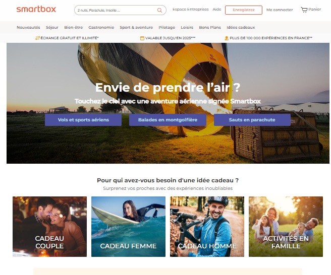331x275 pixels.
Task: Select the Idées cadeaux menu item
Action: (x=241, y=27)
